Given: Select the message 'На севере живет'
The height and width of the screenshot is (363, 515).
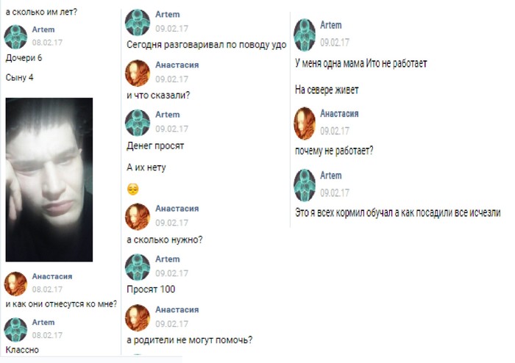Looking at the screenshot, I should click(327, 90).
